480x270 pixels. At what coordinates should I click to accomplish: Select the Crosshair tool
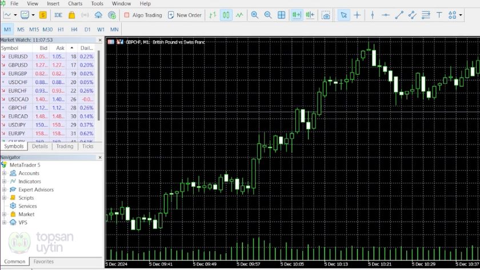coord(357,15)
